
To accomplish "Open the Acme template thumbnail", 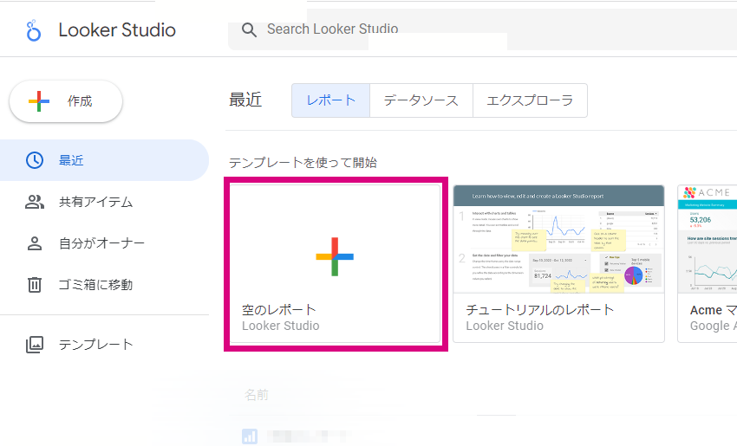I will point(708,239).
